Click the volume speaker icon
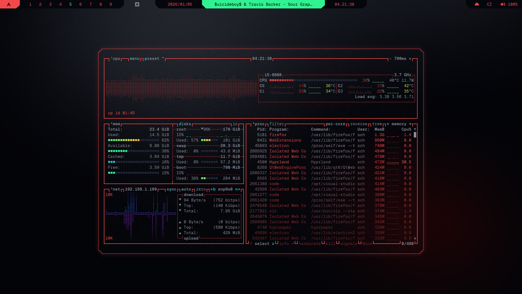The image size is (522, 294). pos(503,4)
